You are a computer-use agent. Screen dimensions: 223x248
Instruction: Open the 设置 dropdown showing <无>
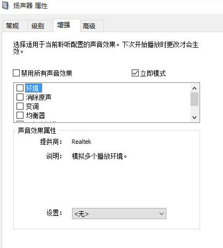point(119,214)
